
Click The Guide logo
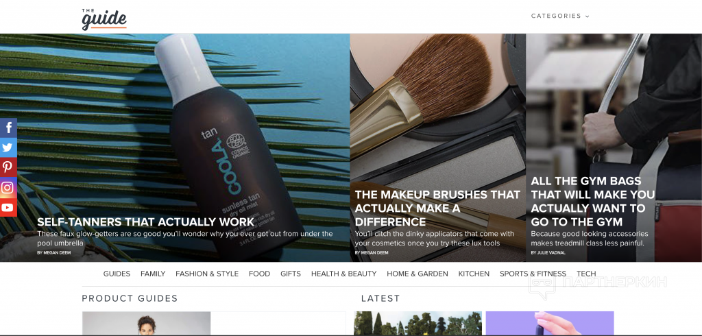click(104, 19)
